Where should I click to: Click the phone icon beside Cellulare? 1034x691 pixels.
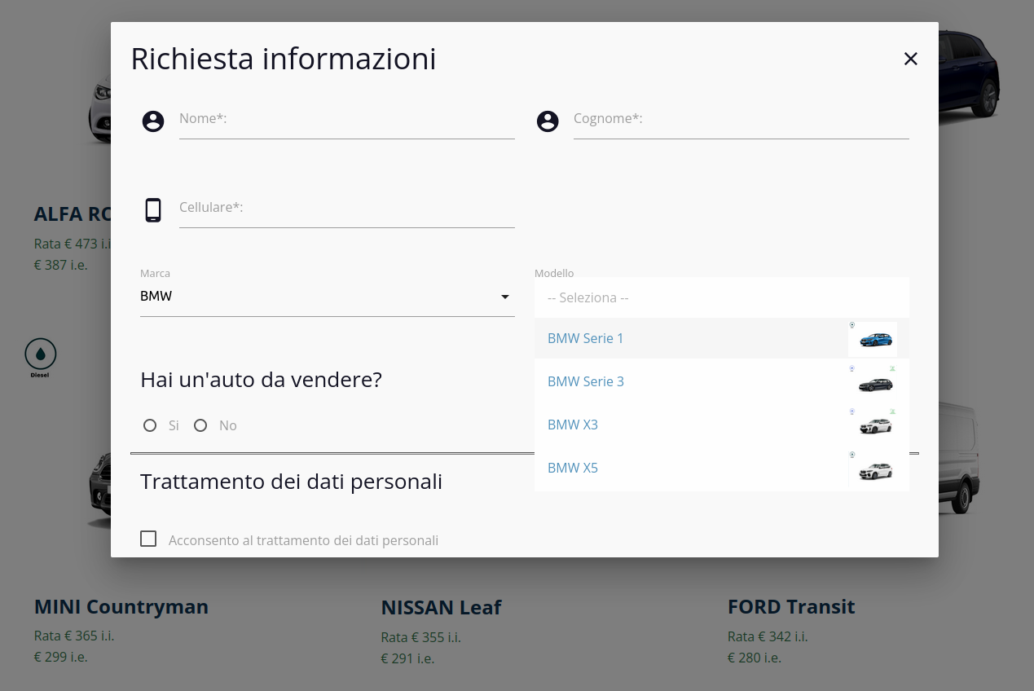(153, 210)
